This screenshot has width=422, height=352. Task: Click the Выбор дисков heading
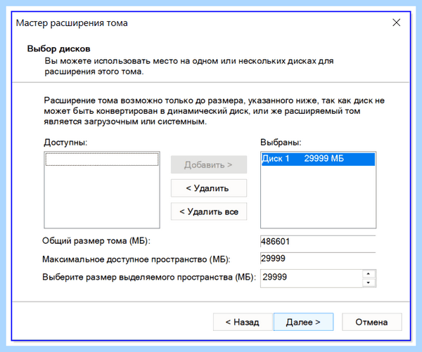point(58,48)
